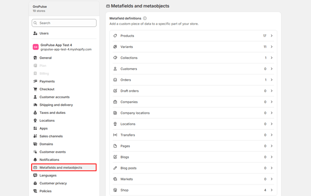Click the Companies icon

click(x=115, y=102)
